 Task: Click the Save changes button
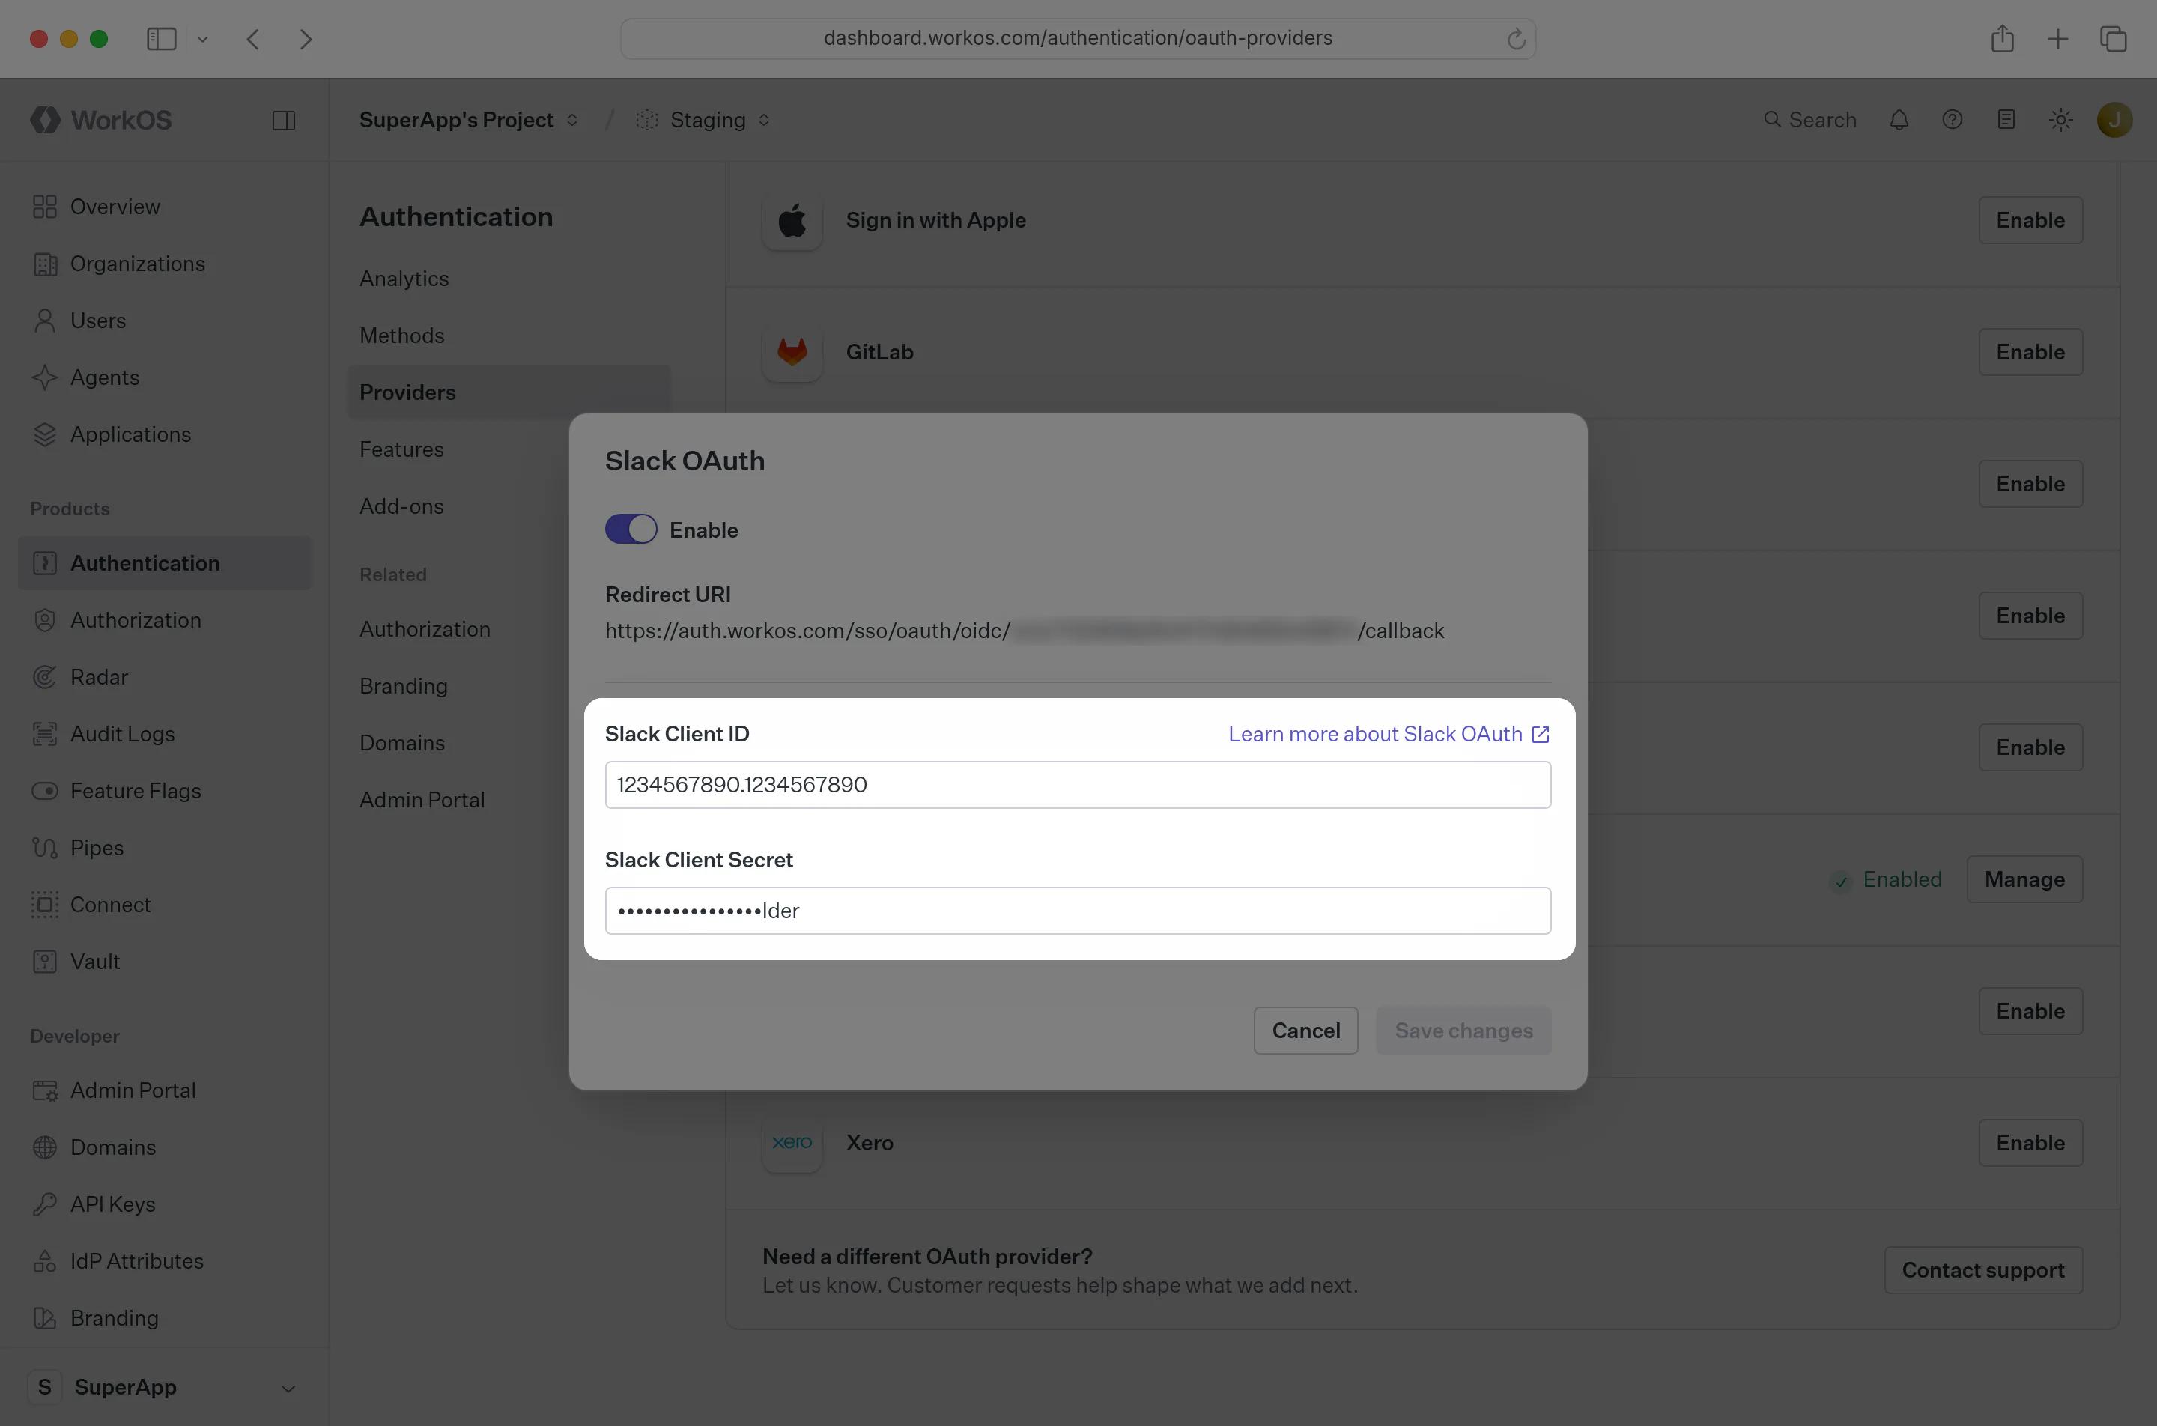tap(1463, 1031)
